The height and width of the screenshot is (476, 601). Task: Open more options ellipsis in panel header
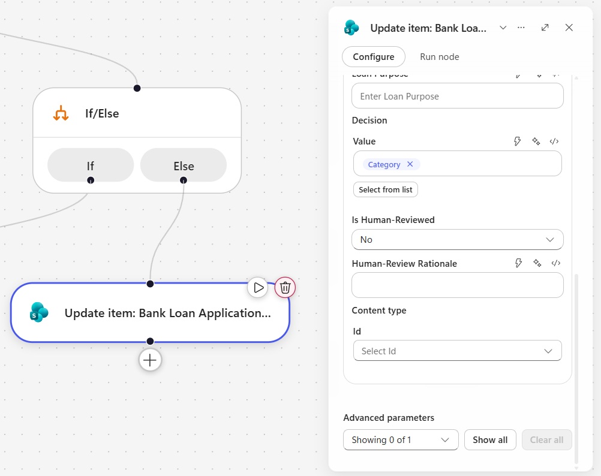521,28
